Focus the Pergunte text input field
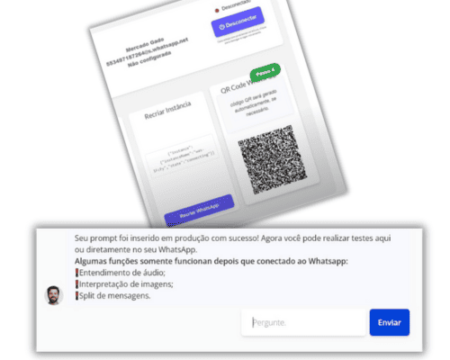The height and width of the screenshot is (360, 450). point(303,322)
